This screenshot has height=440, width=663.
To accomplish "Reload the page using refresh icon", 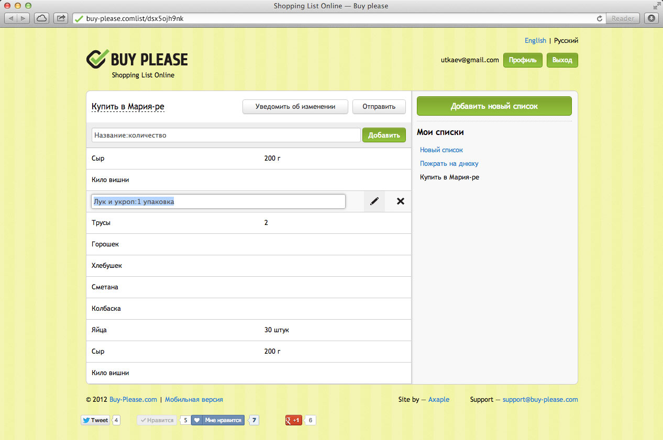I will [x=600, y=18].
